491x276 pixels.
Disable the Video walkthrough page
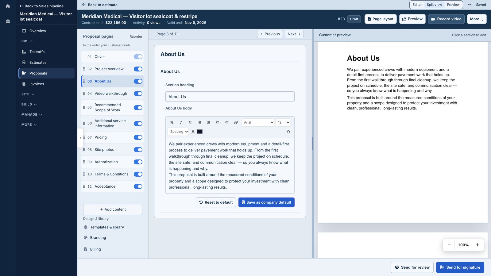point(138,94)
